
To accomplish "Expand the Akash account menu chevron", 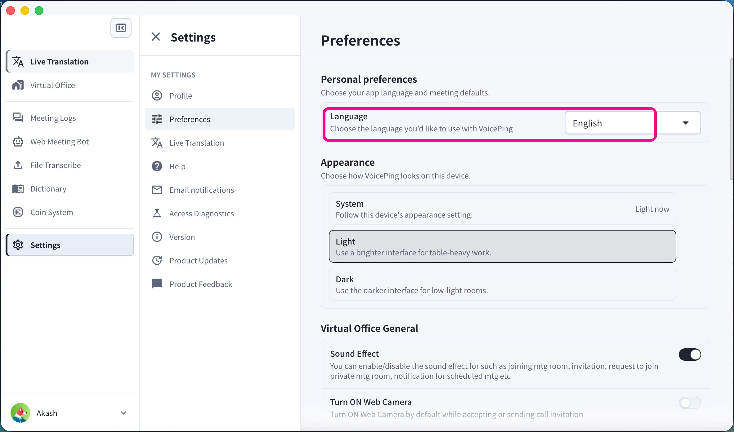I will [x=123, y=413].
